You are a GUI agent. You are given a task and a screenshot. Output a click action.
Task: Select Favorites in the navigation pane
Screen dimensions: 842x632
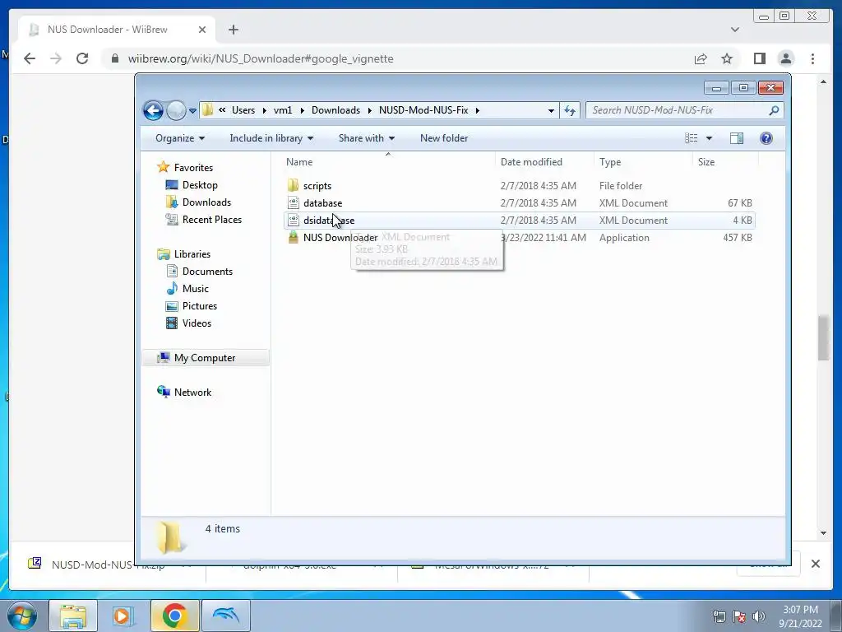coord(193,168)
